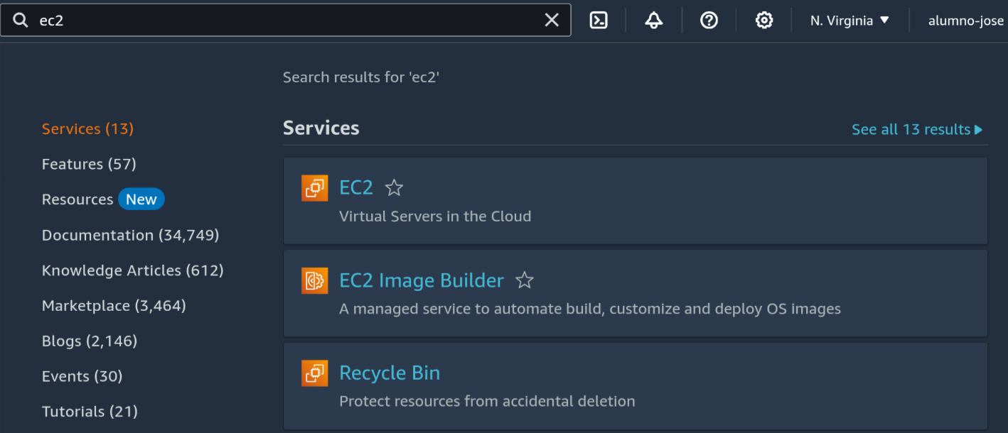Viewport: 1008px width, 433px height.
Task: Click 'Protect resources from accidental deletion' text
Action: click(487, 401)
